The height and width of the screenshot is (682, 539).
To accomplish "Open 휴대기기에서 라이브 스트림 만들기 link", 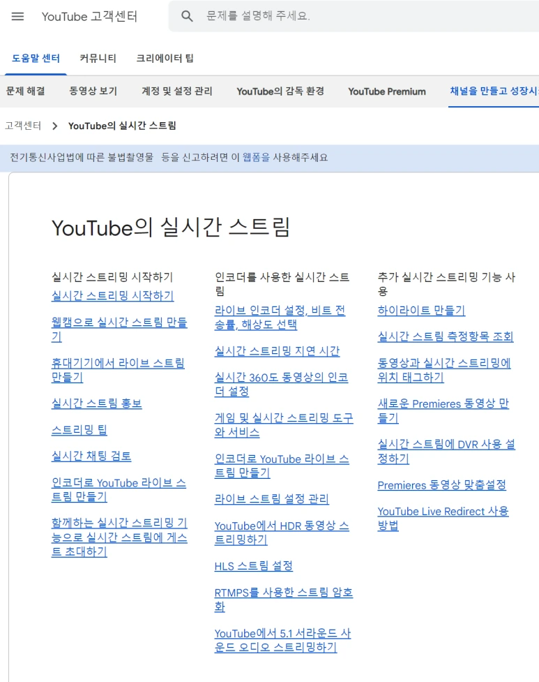I will click(x=118, y=370).
